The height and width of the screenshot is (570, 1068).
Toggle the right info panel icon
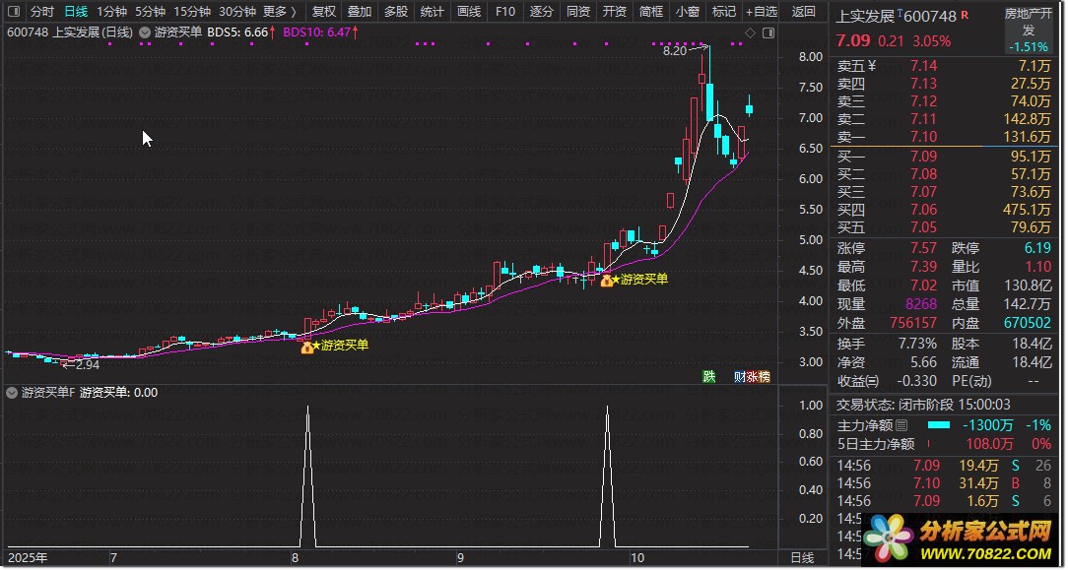[769, 32]
